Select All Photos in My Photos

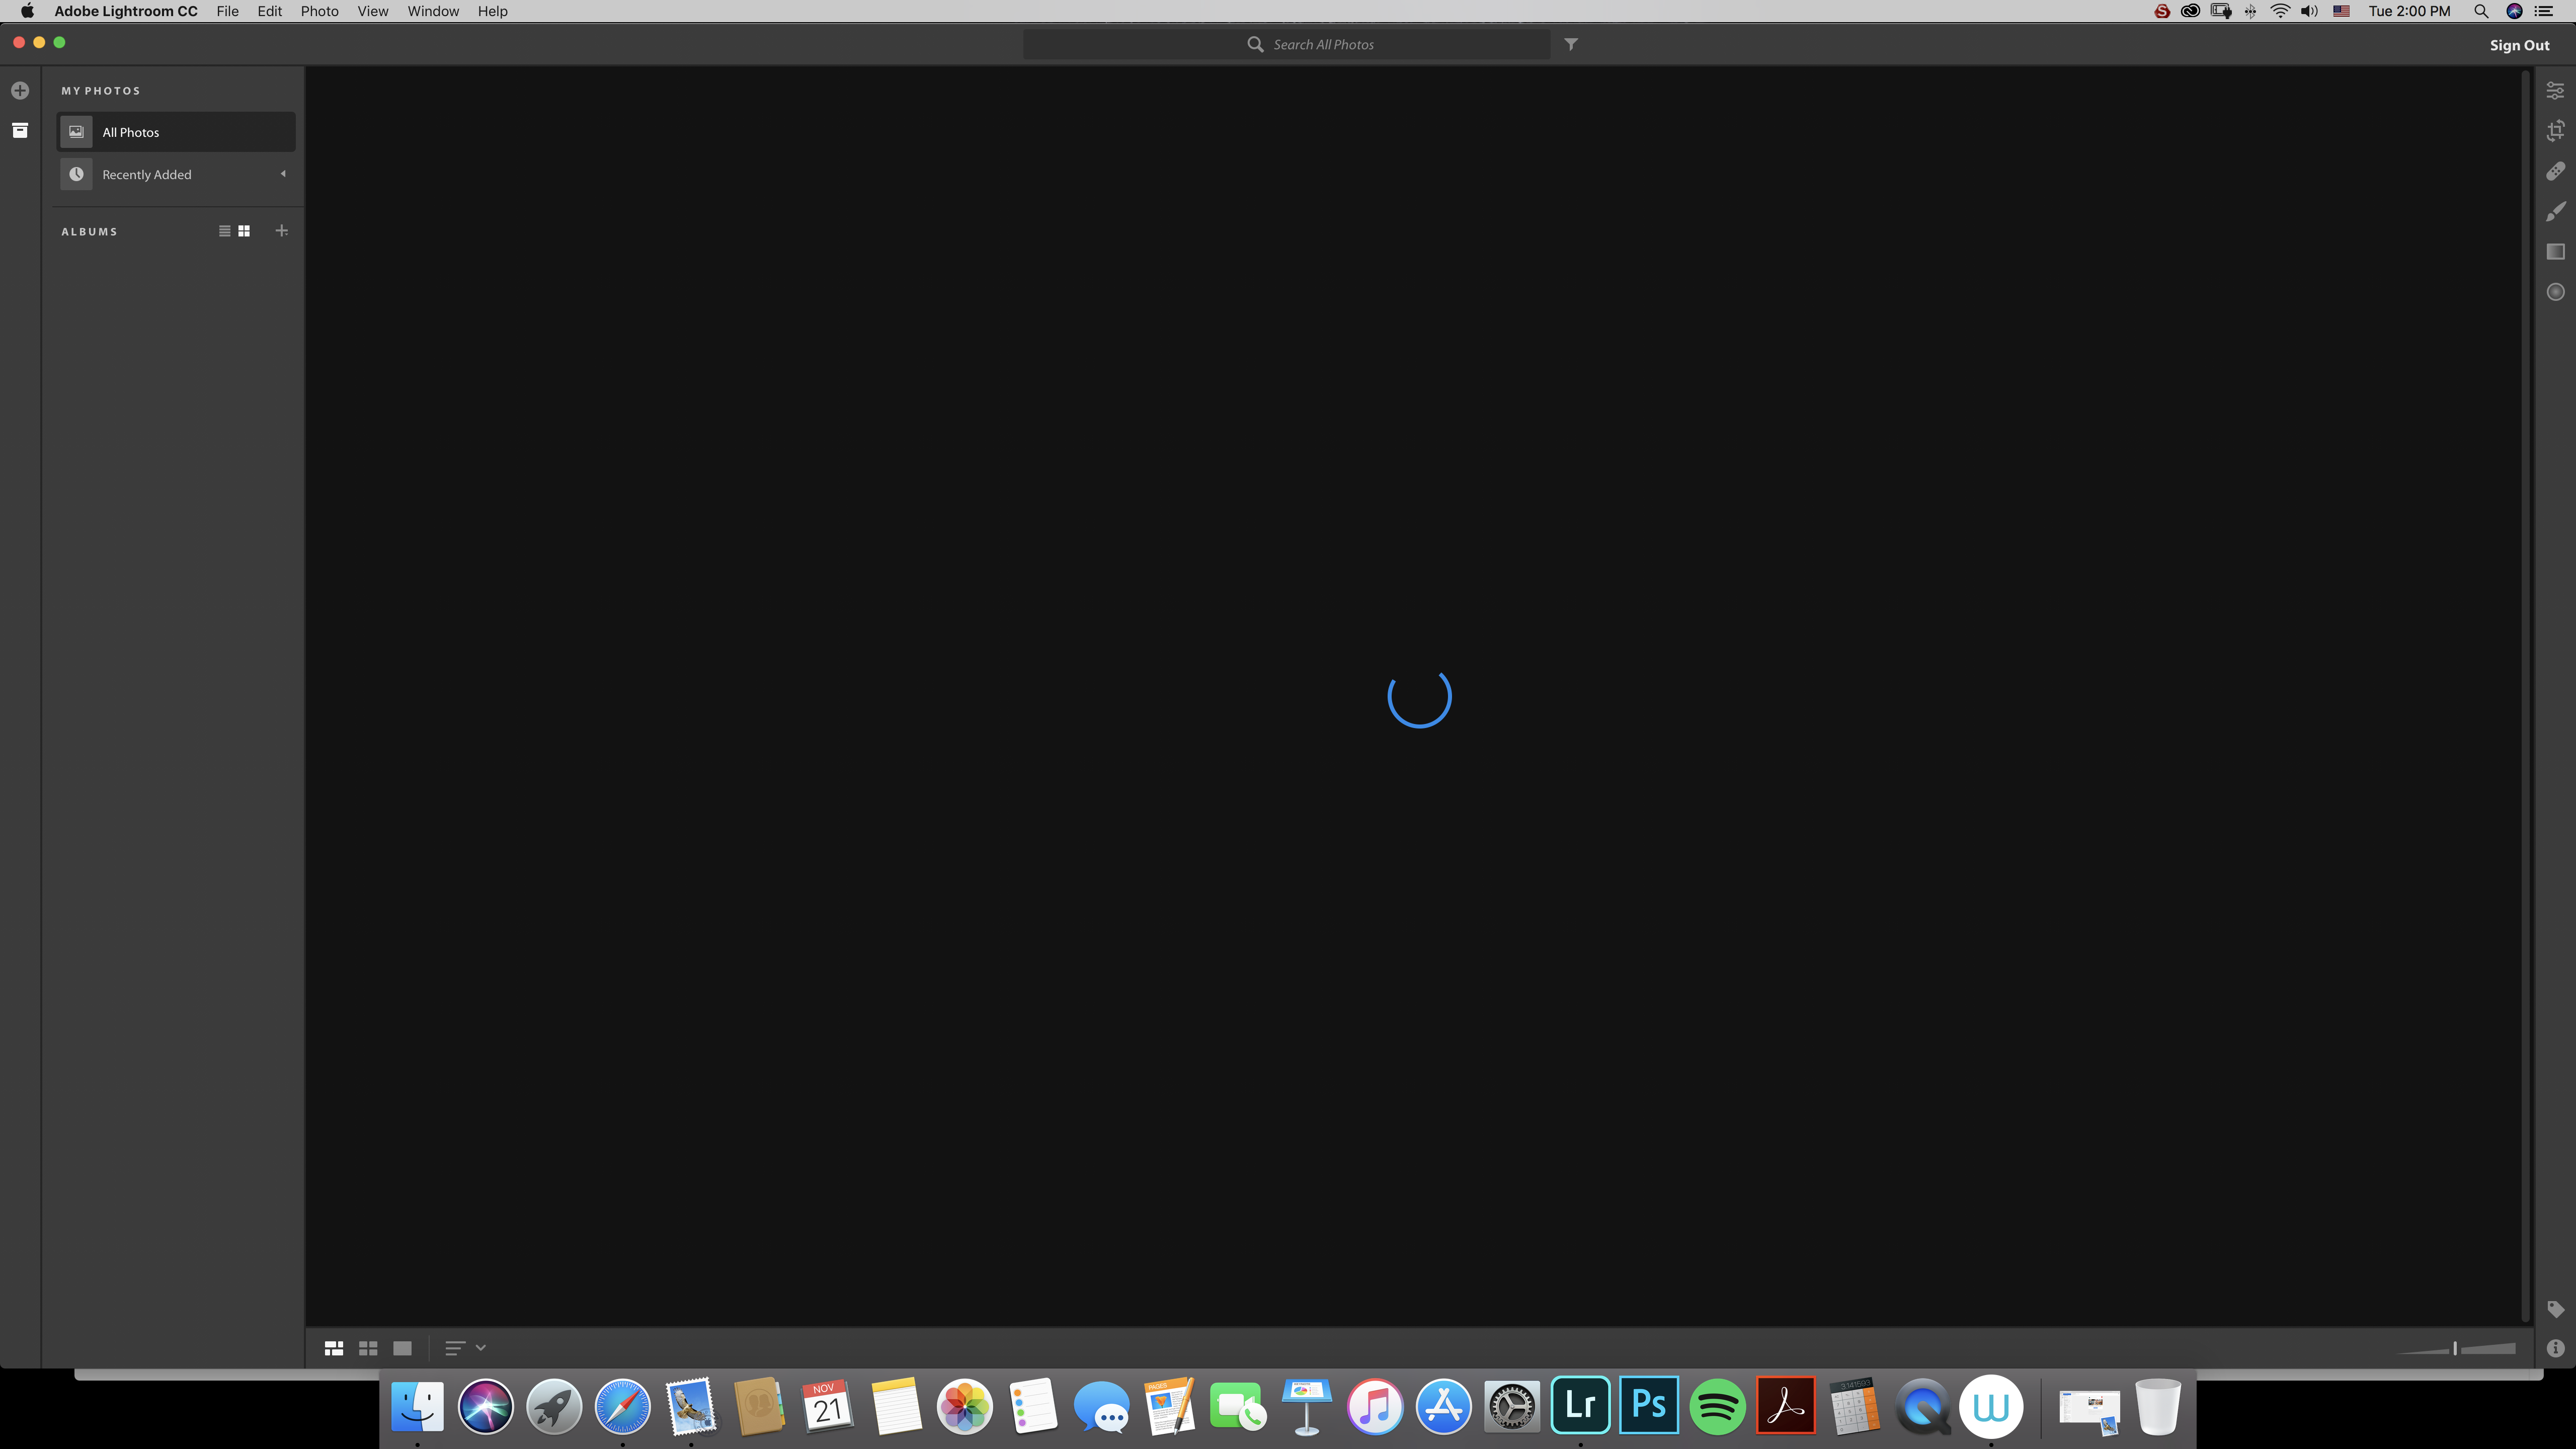click(x=176, y=132)
